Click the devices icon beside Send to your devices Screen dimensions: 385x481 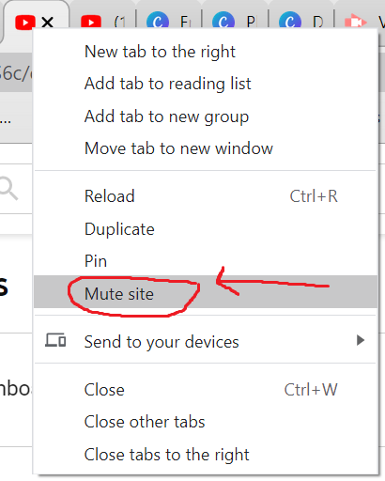(55, 340)
